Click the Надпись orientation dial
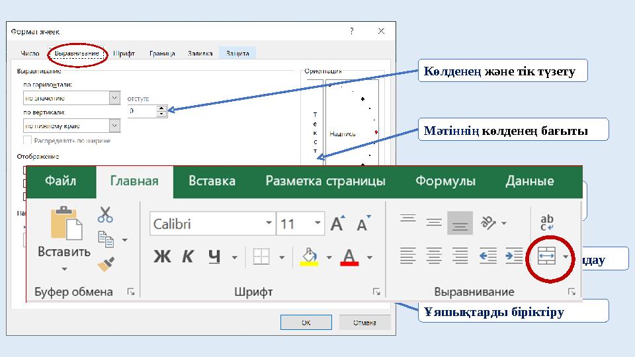The height and width of the screenshot is (357, 635). tap(353, 123)
